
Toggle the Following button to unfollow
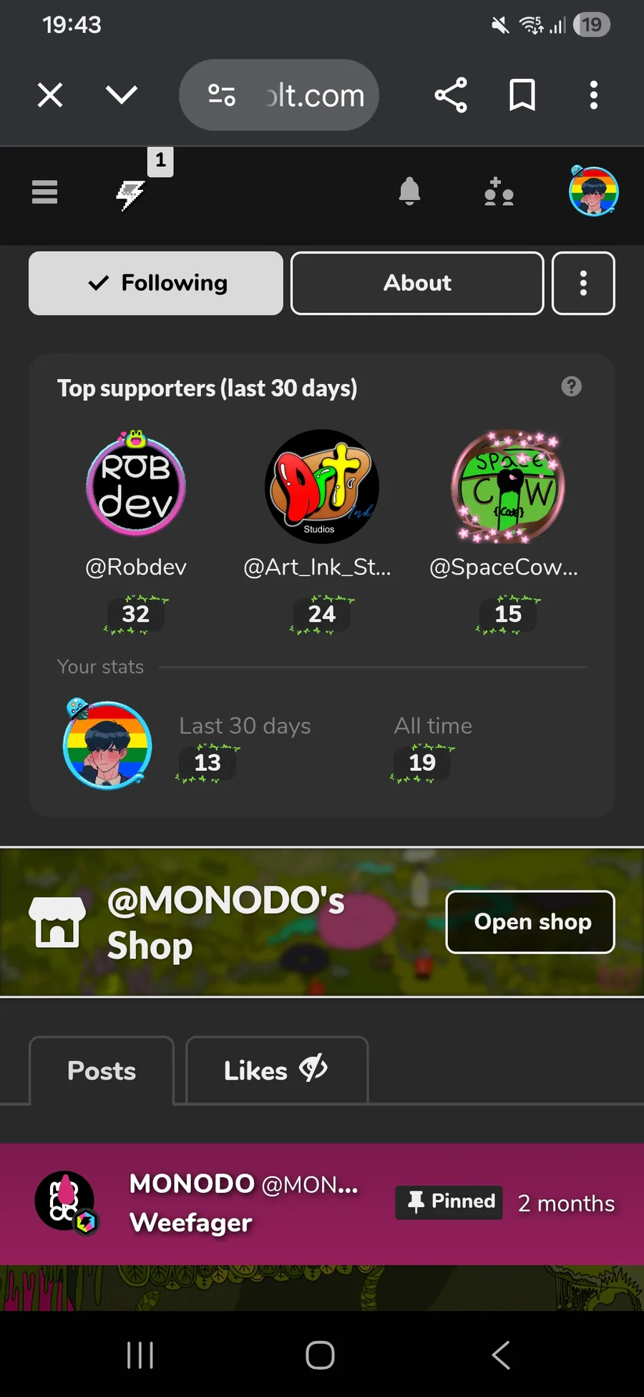(156, 283)
